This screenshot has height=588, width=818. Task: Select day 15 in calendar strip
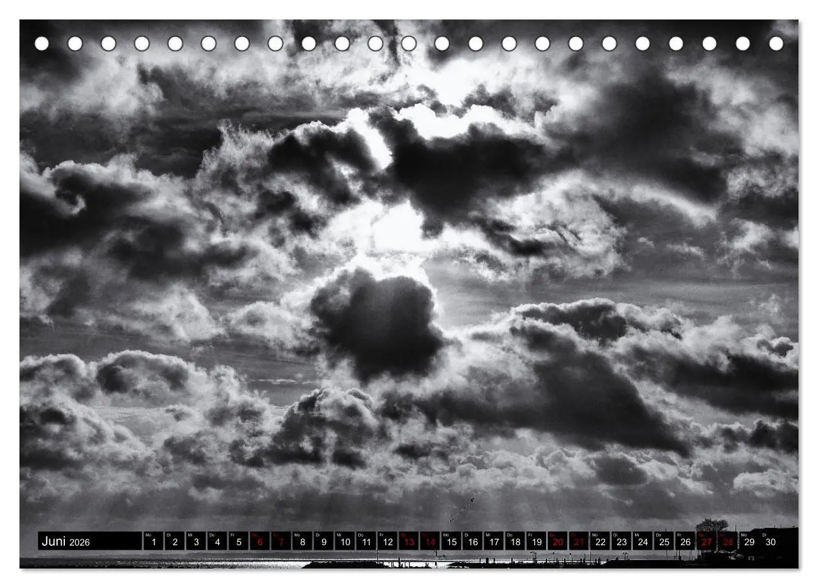point(451,541)
